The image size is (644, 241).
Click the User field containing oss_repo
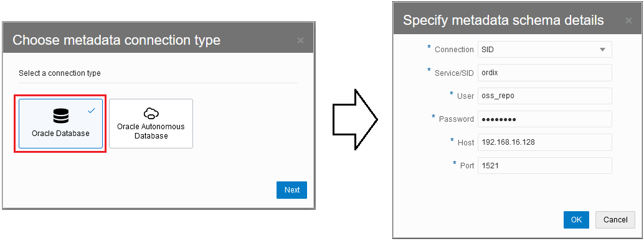point(544,96)
